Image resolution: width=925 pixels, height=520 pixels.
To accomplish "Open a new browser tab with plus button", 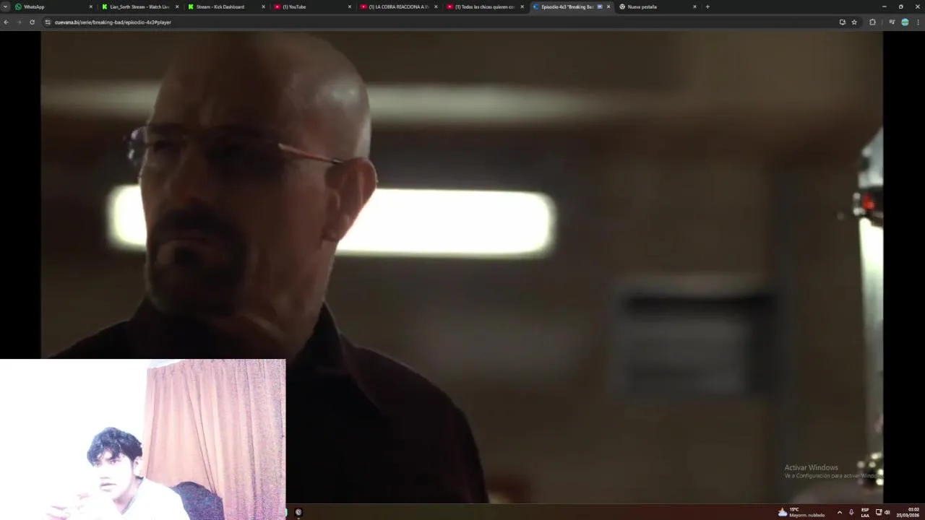I will coord(707,6).
